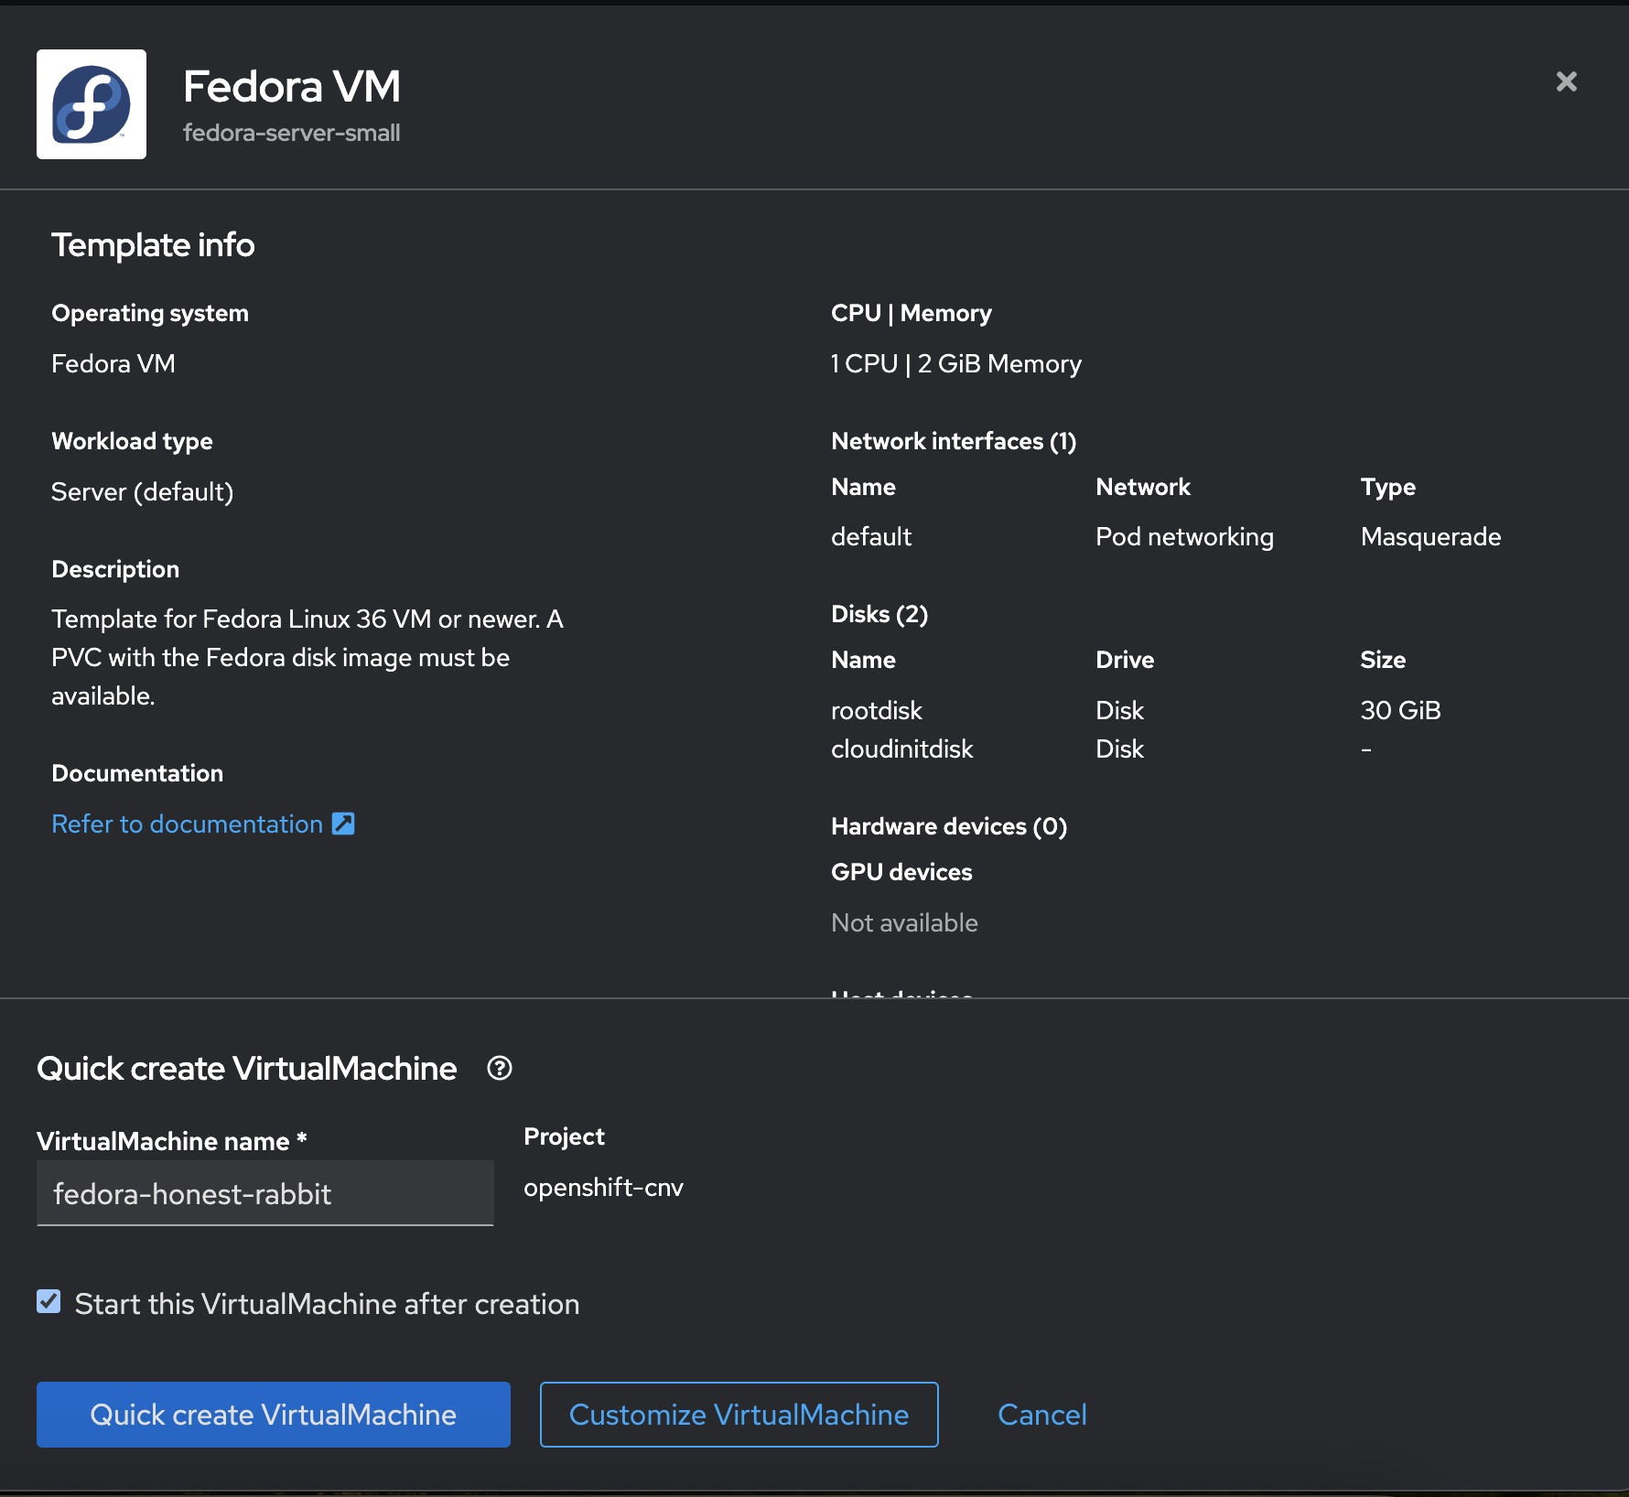
Task: Click the 'default' network interface name
Action: pyautogui.click(x=871, y=537)
